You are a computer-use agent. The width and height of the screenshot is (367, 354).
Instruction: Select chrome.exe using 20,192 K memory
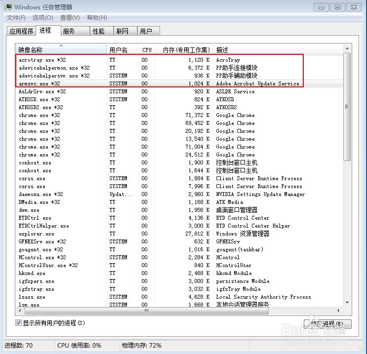coord(179,131)
